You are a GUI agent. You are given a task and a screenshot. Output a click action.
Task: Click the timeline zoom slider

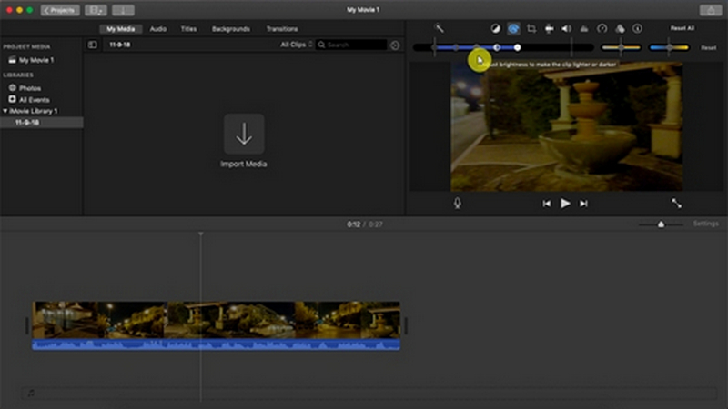661,224
